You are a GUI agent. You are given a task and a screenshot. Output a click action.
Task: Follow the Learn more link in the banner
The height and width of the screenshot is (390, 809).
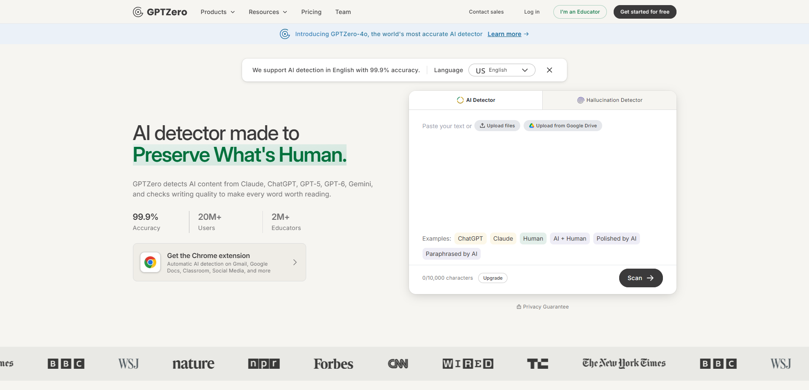point(504,34)
